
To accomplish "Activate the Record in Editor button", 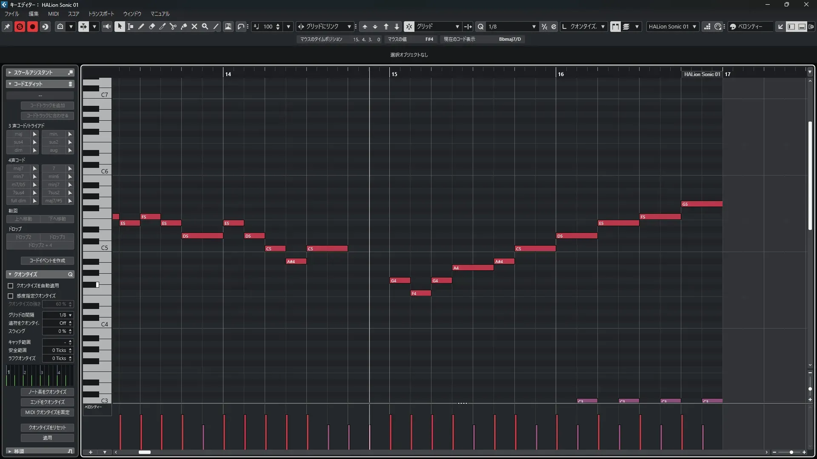I will coord(32,26).
